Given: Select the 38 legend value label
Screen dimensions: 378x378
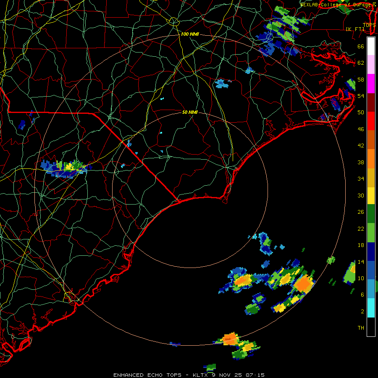Looking at the screenshot, I should pos(361,162).
